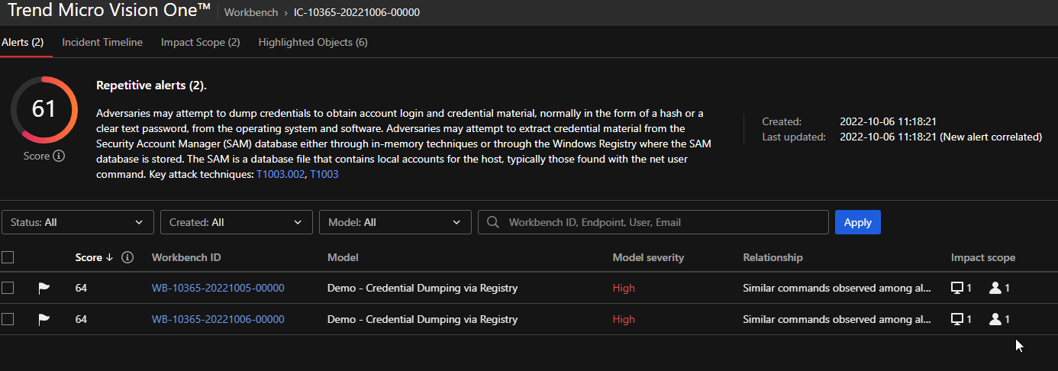Click the endpoint monitor icon in second row
Image resolution: width=1058 pixels, height=371 pixels.
point(956,319)
